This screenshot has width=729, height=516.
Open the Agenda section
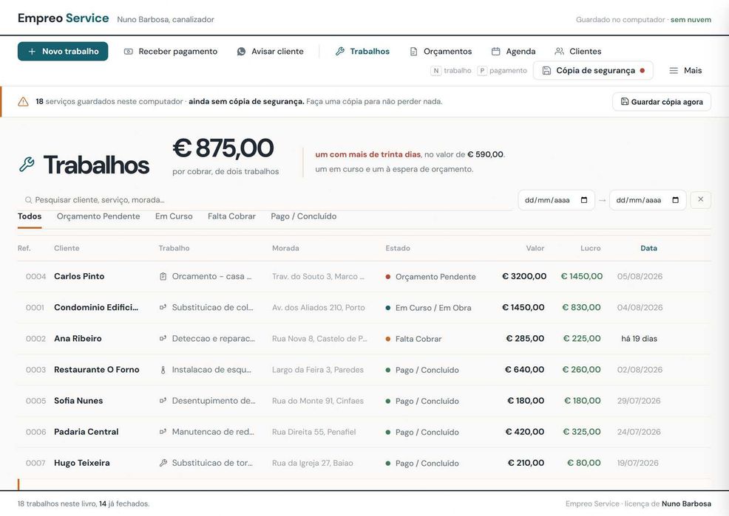click(514, 52)
